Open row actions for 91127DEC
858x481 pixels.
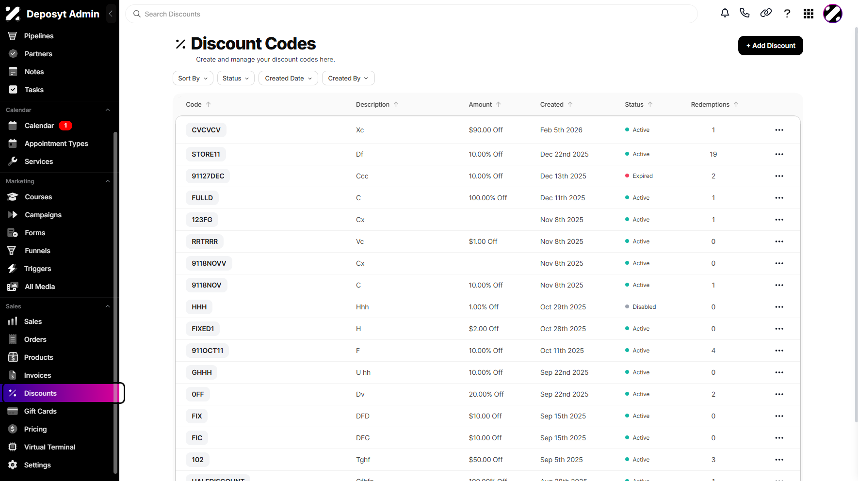779,176
